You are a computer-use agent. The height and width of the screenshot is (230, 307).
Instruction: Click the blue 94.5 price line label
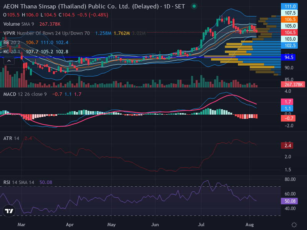[288, 57]
